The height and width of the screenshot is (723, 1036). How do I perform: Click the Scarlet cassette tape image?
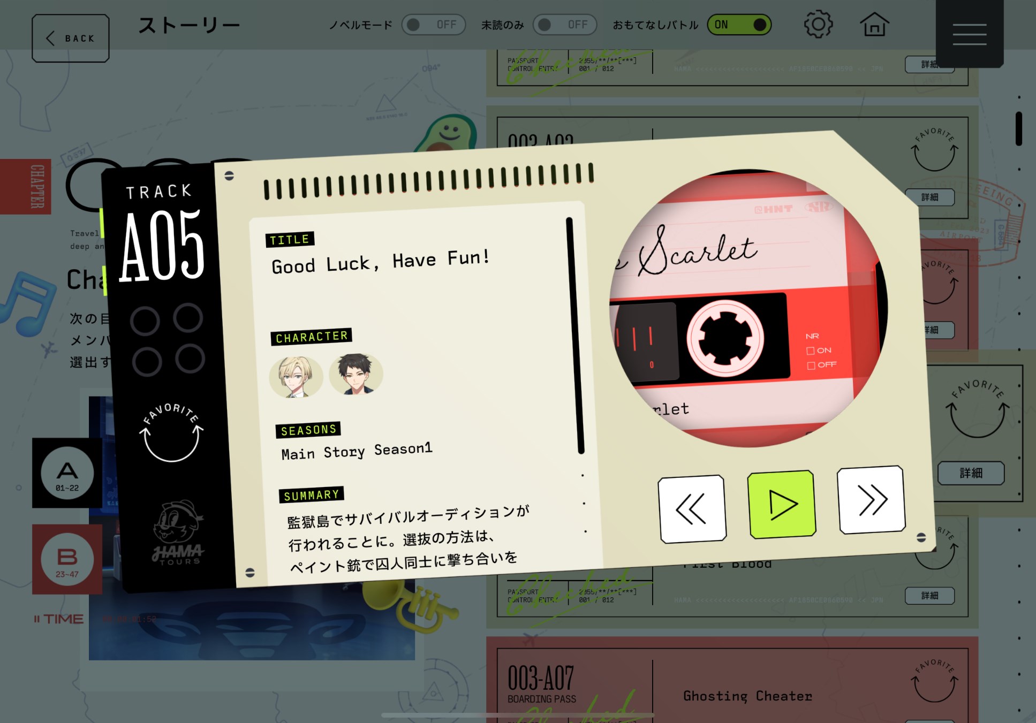(747, 309)
